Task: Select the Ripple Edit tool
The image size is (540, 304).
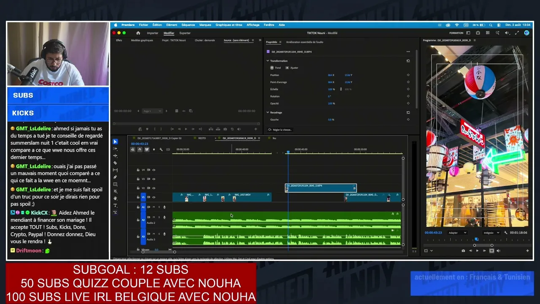Action: click(115, 156)
